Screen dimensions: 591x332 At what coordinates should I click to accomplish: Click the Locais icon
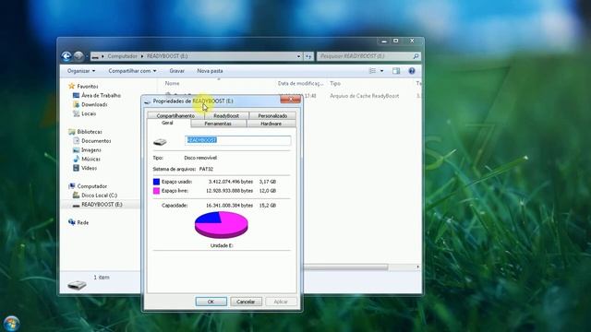tap(76, 113)
